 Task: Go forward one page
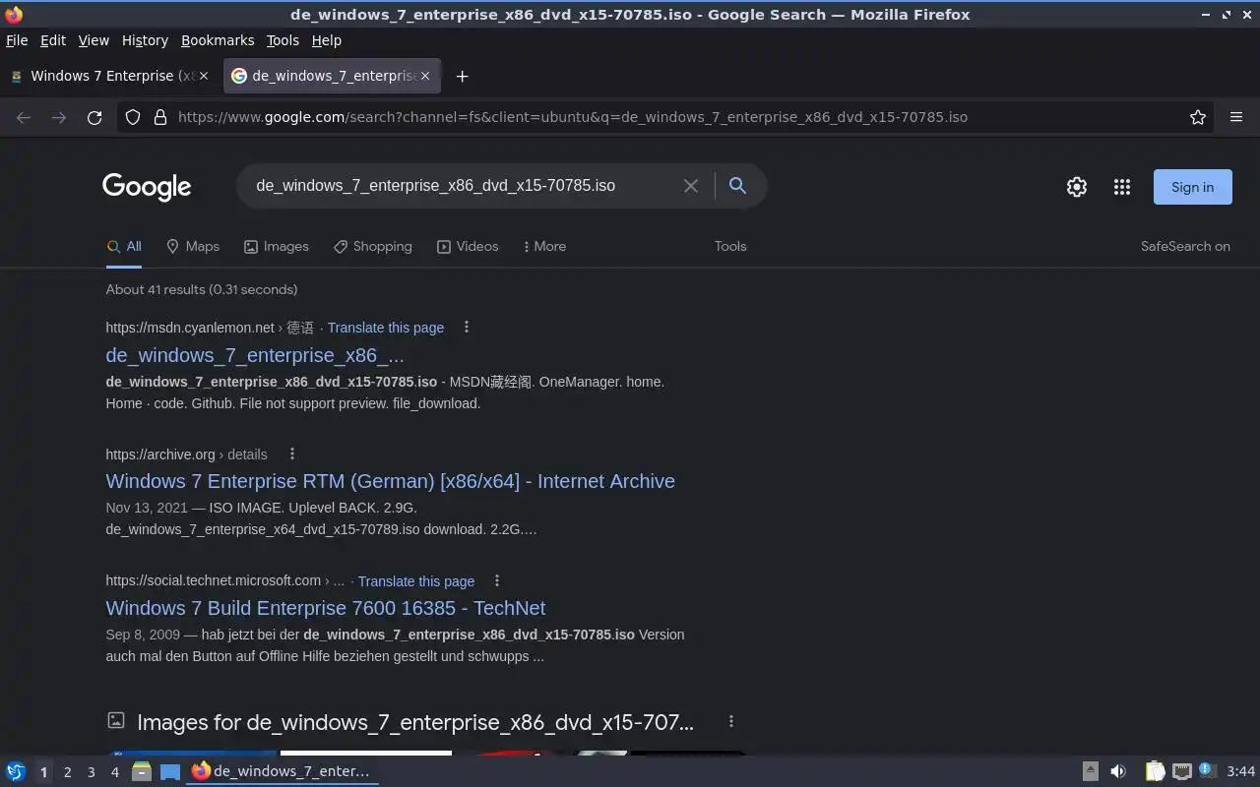click(x=59, y=117)
